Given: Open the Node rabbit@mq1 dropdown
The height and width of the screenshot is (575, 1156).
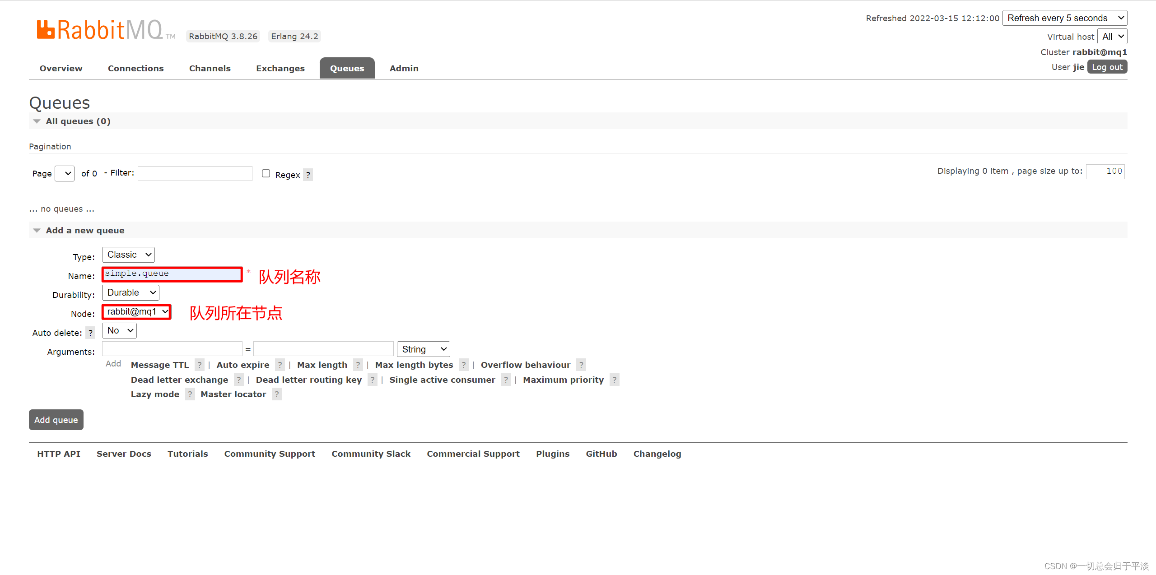Looking at the screenshot, I should (136, 311).
